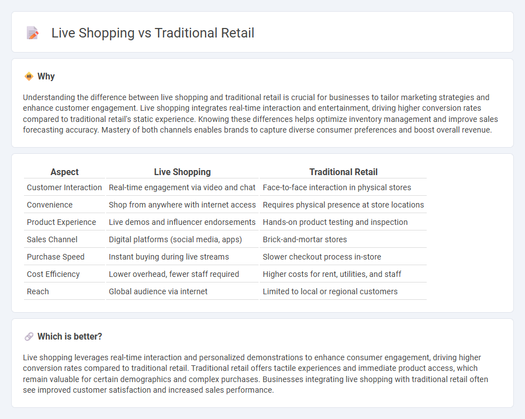525x419 pixels.
Task: Select the 'Live Shopping vs Traditional Retail' title
Action: [152, 33]
